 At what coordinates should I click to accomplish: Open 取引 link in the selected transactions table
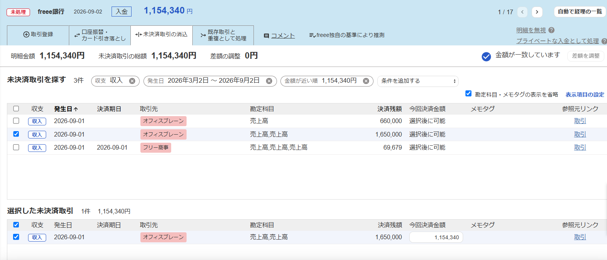click(580, 237)
